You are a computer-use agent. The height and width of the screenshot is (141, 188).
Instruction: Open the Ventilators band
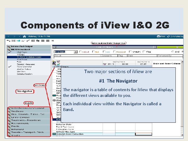coord(29,111)
